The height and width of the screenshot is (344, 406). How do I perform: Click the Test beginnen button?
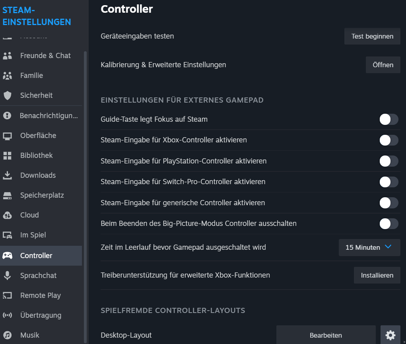[x=372, y=36]
